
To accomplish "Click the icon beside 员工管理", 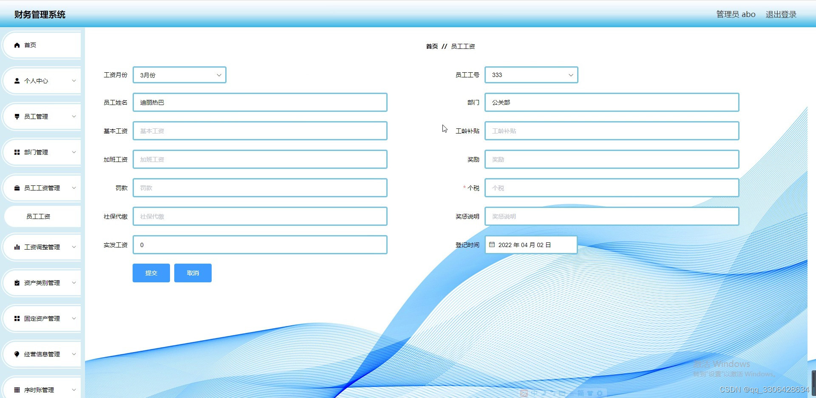I will [x=17, y=117].
